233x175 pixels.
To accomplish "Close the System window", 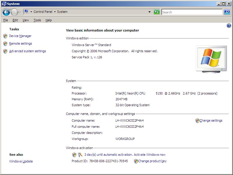I will [229, 4].
